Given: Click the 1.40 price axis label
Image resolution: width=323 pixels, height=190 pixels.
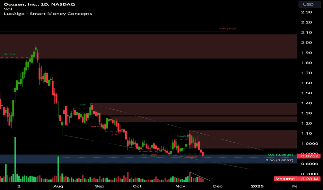Looking at the screenshot, I should [306, 103].
